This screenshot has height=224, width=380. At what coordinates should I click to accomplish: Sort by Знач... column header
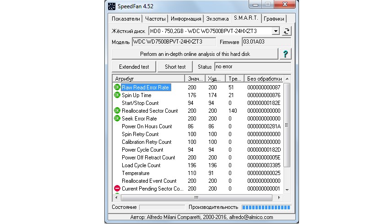pos(195,78)
